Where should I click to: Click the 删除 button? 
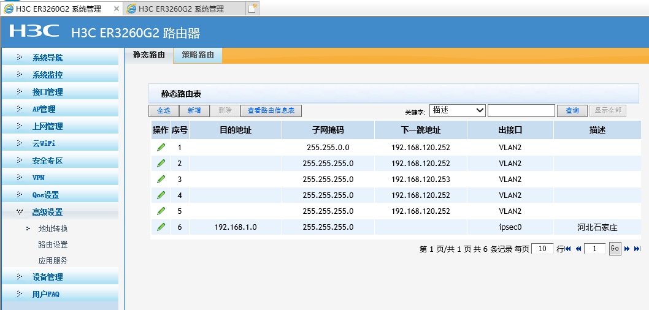225,110
